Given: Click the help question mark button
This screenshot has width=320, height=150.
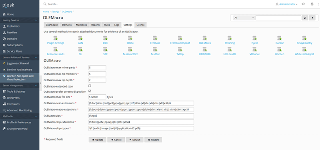Looking at the screenshot, I should click(x=312, y=18).
